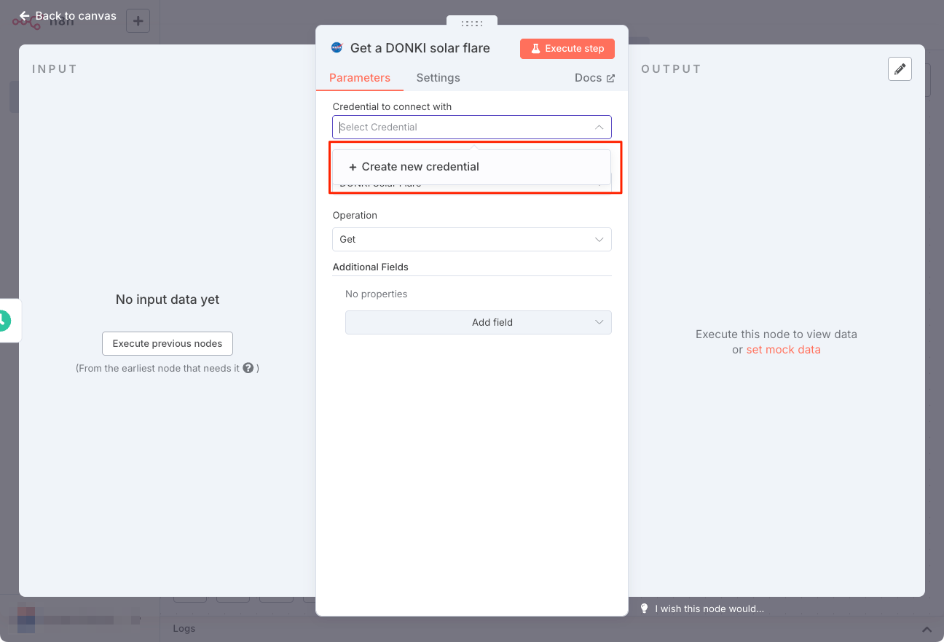Open the Add field dropdown
This screenshot has height=642, width=944.
[479, 322]
